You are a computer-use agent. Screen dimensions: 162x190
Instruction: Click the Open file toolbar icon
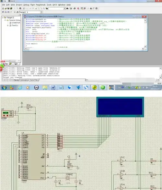pos(6,8)
